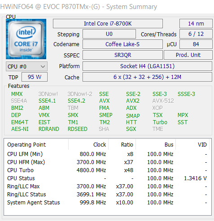Click the Bus column header
This screenshot has height=221, width=214.
(156, 145)
